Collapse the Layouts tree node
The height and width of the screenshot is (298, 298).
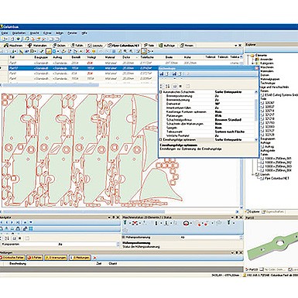pyautogui.click(x=254, y=174)
